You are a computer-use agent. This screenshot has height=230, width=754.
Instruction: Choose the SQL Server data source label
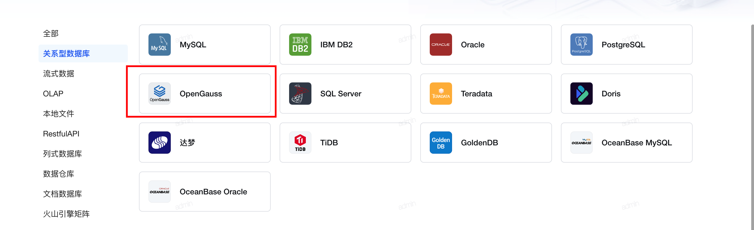(x=341, y=94)
